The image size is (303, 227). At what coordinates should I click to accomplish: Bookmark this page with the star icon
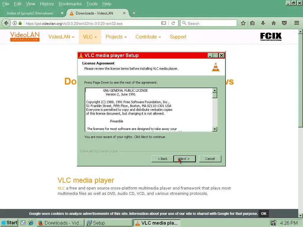click(243, 23)
